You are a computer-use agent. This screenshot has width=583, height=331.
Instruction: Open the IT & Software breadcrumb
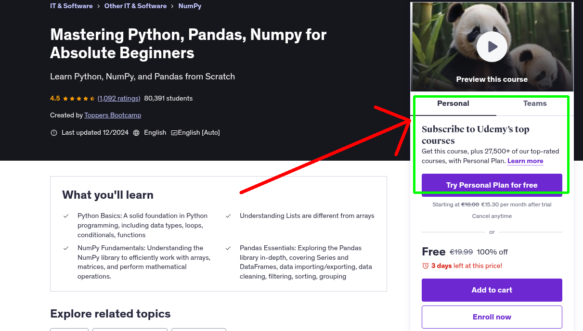pos(71,6)
